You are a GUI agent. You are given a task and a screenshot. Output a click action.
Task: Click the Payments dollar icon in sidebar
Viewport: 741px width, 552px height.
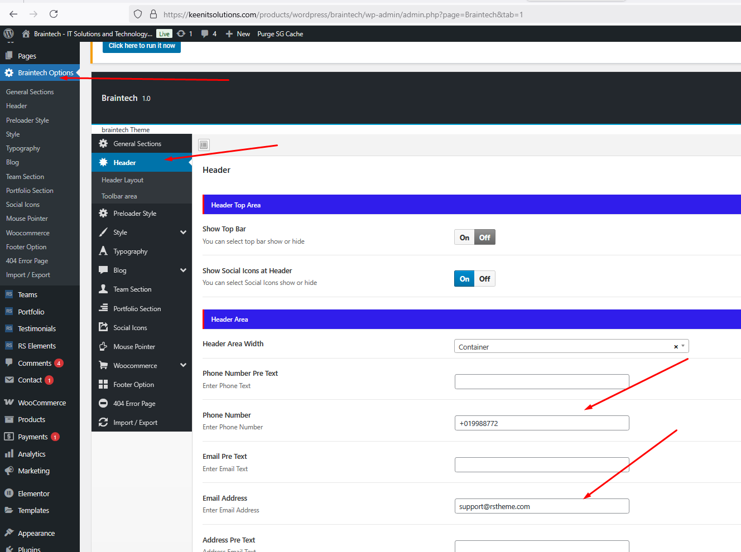pyautogui.click(x=9, y=437)
